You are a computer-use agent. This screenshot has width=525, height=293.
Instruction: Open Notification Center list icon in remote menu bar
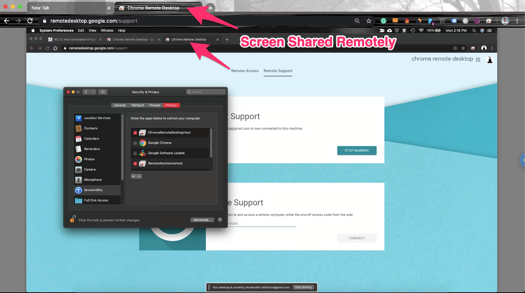tap(490, 30)
